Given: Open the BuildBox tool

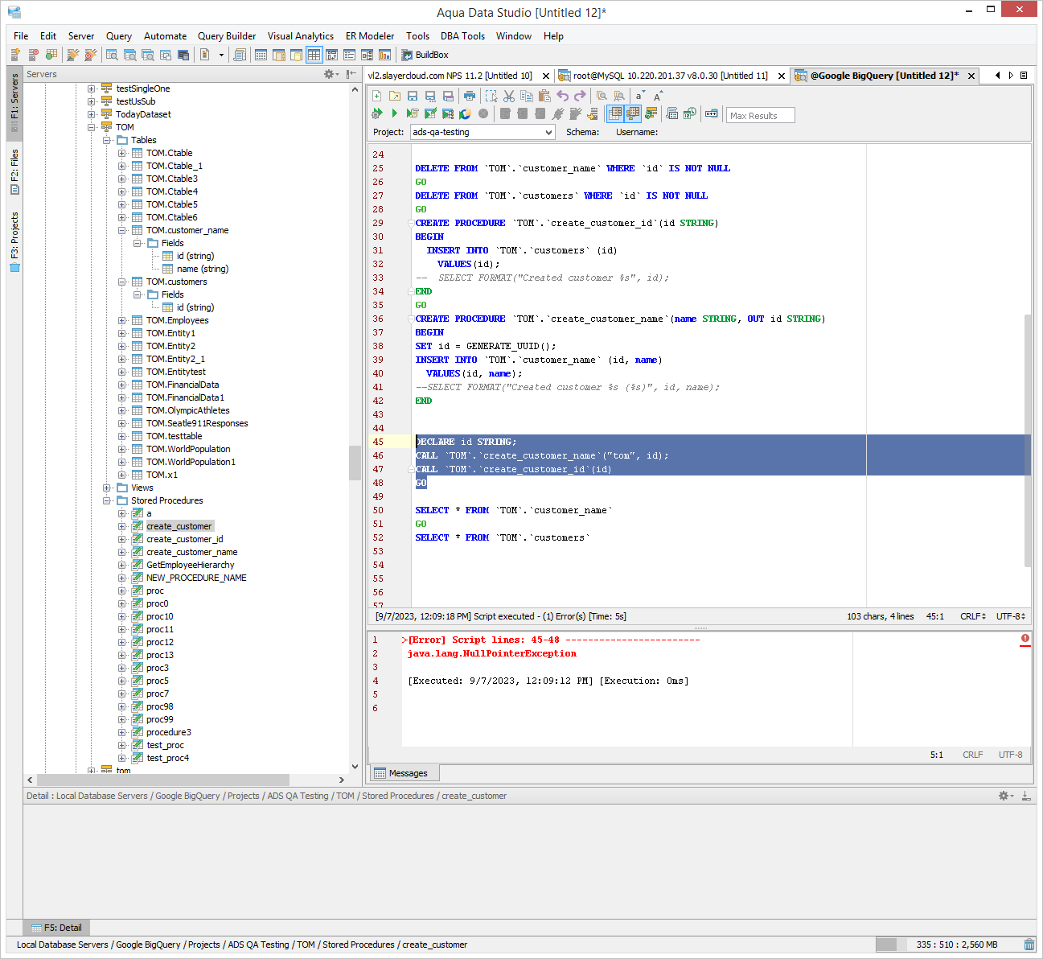Looking at the screenshot, I should click(x=425, y=55).
